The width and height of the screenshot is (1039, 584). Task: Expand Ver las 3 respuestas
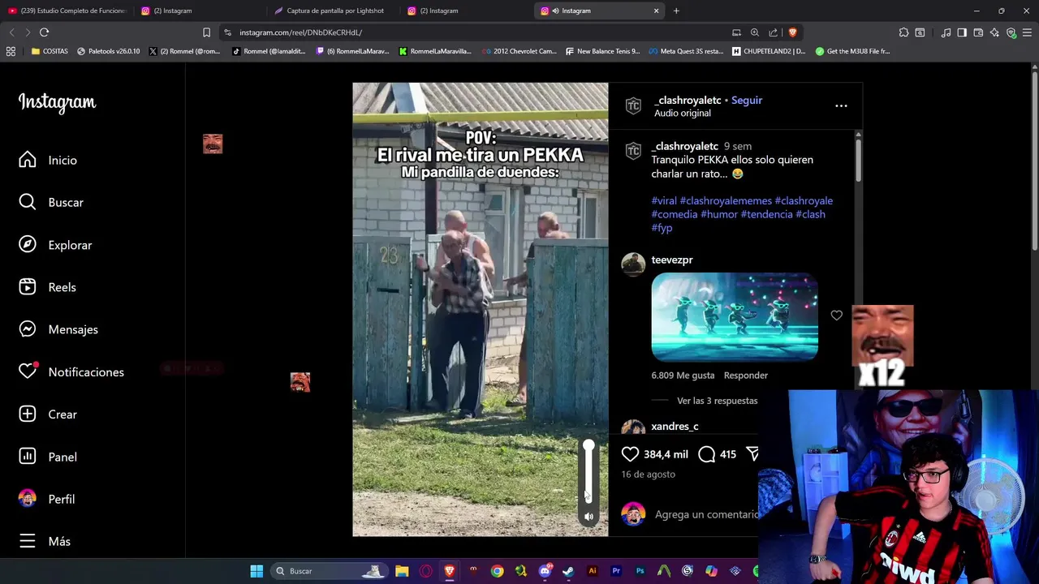pos(717,401)
